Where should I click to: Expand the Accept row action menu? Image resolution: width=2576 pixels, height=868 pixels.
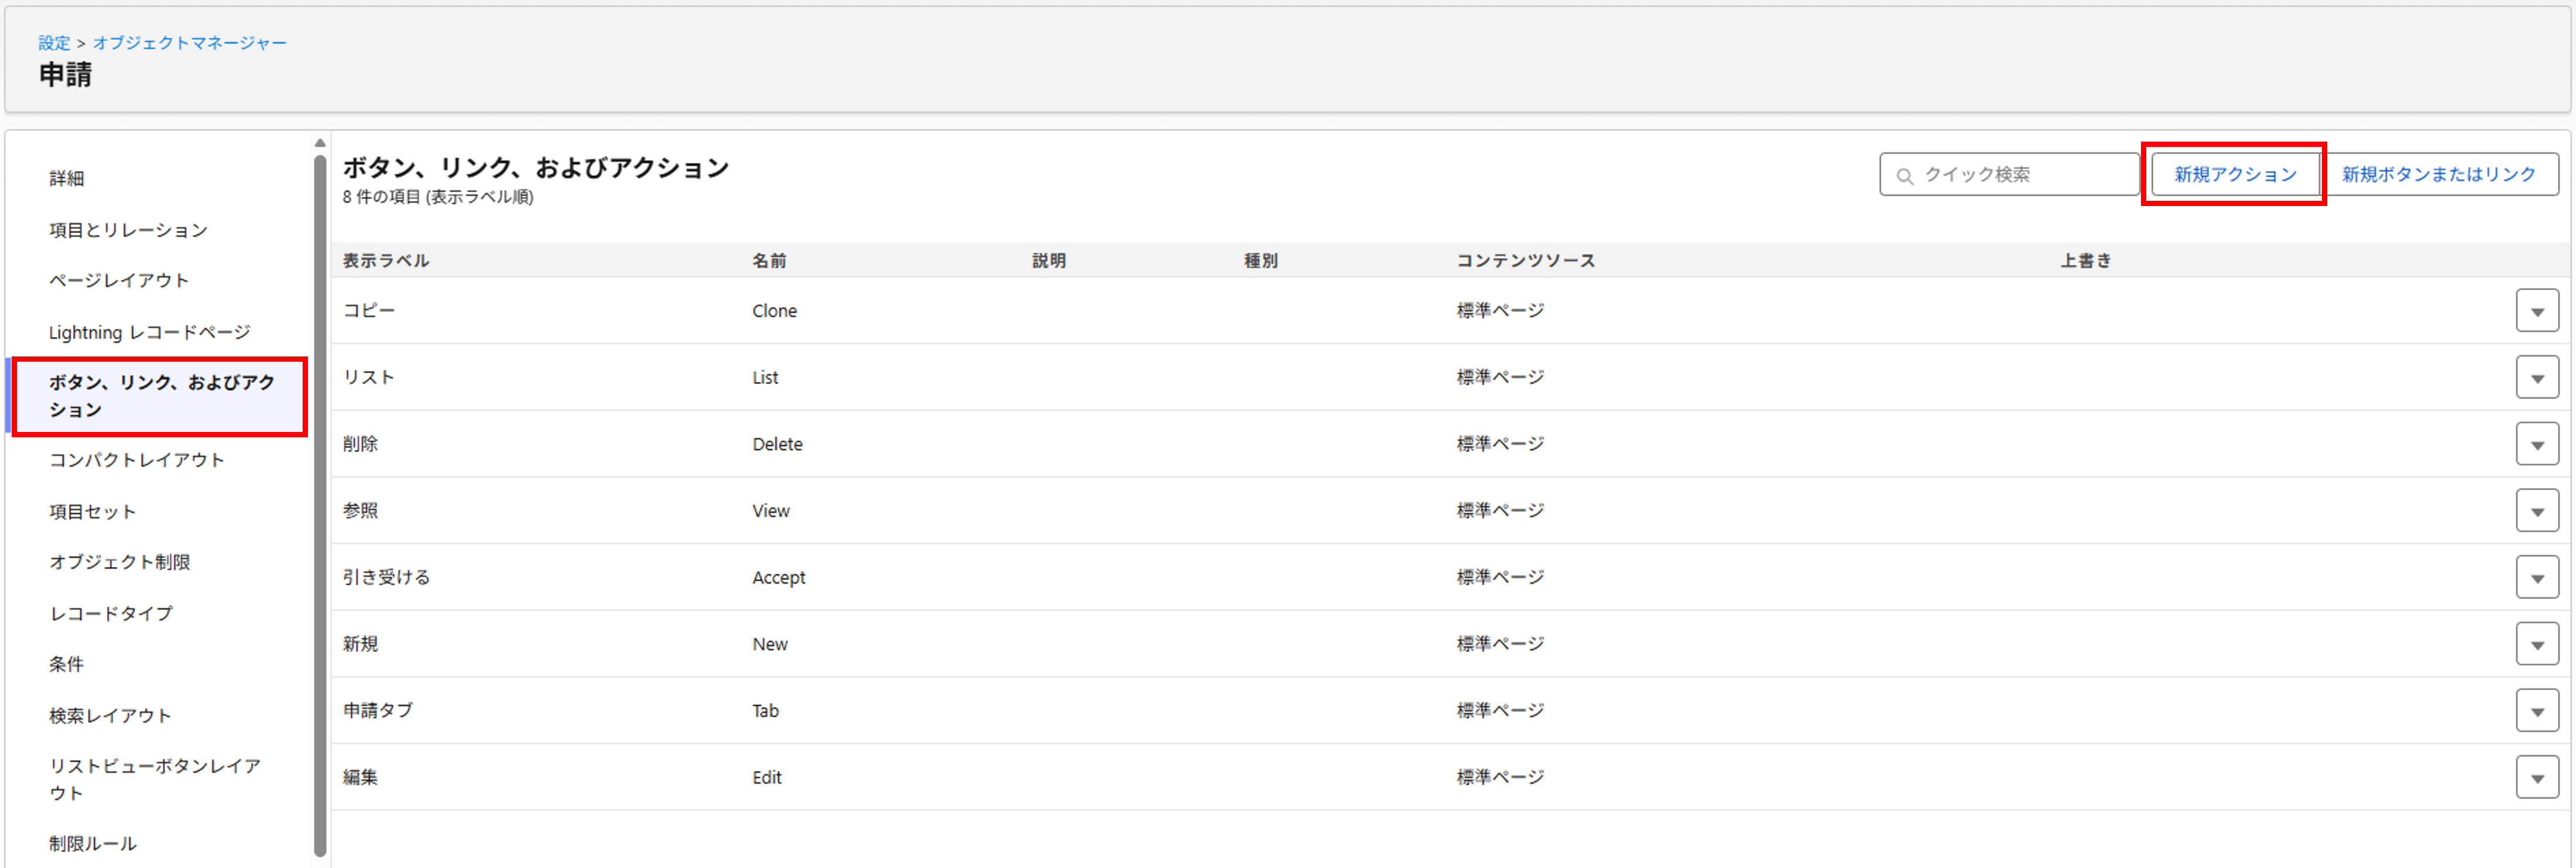[x=2536, y=578]
